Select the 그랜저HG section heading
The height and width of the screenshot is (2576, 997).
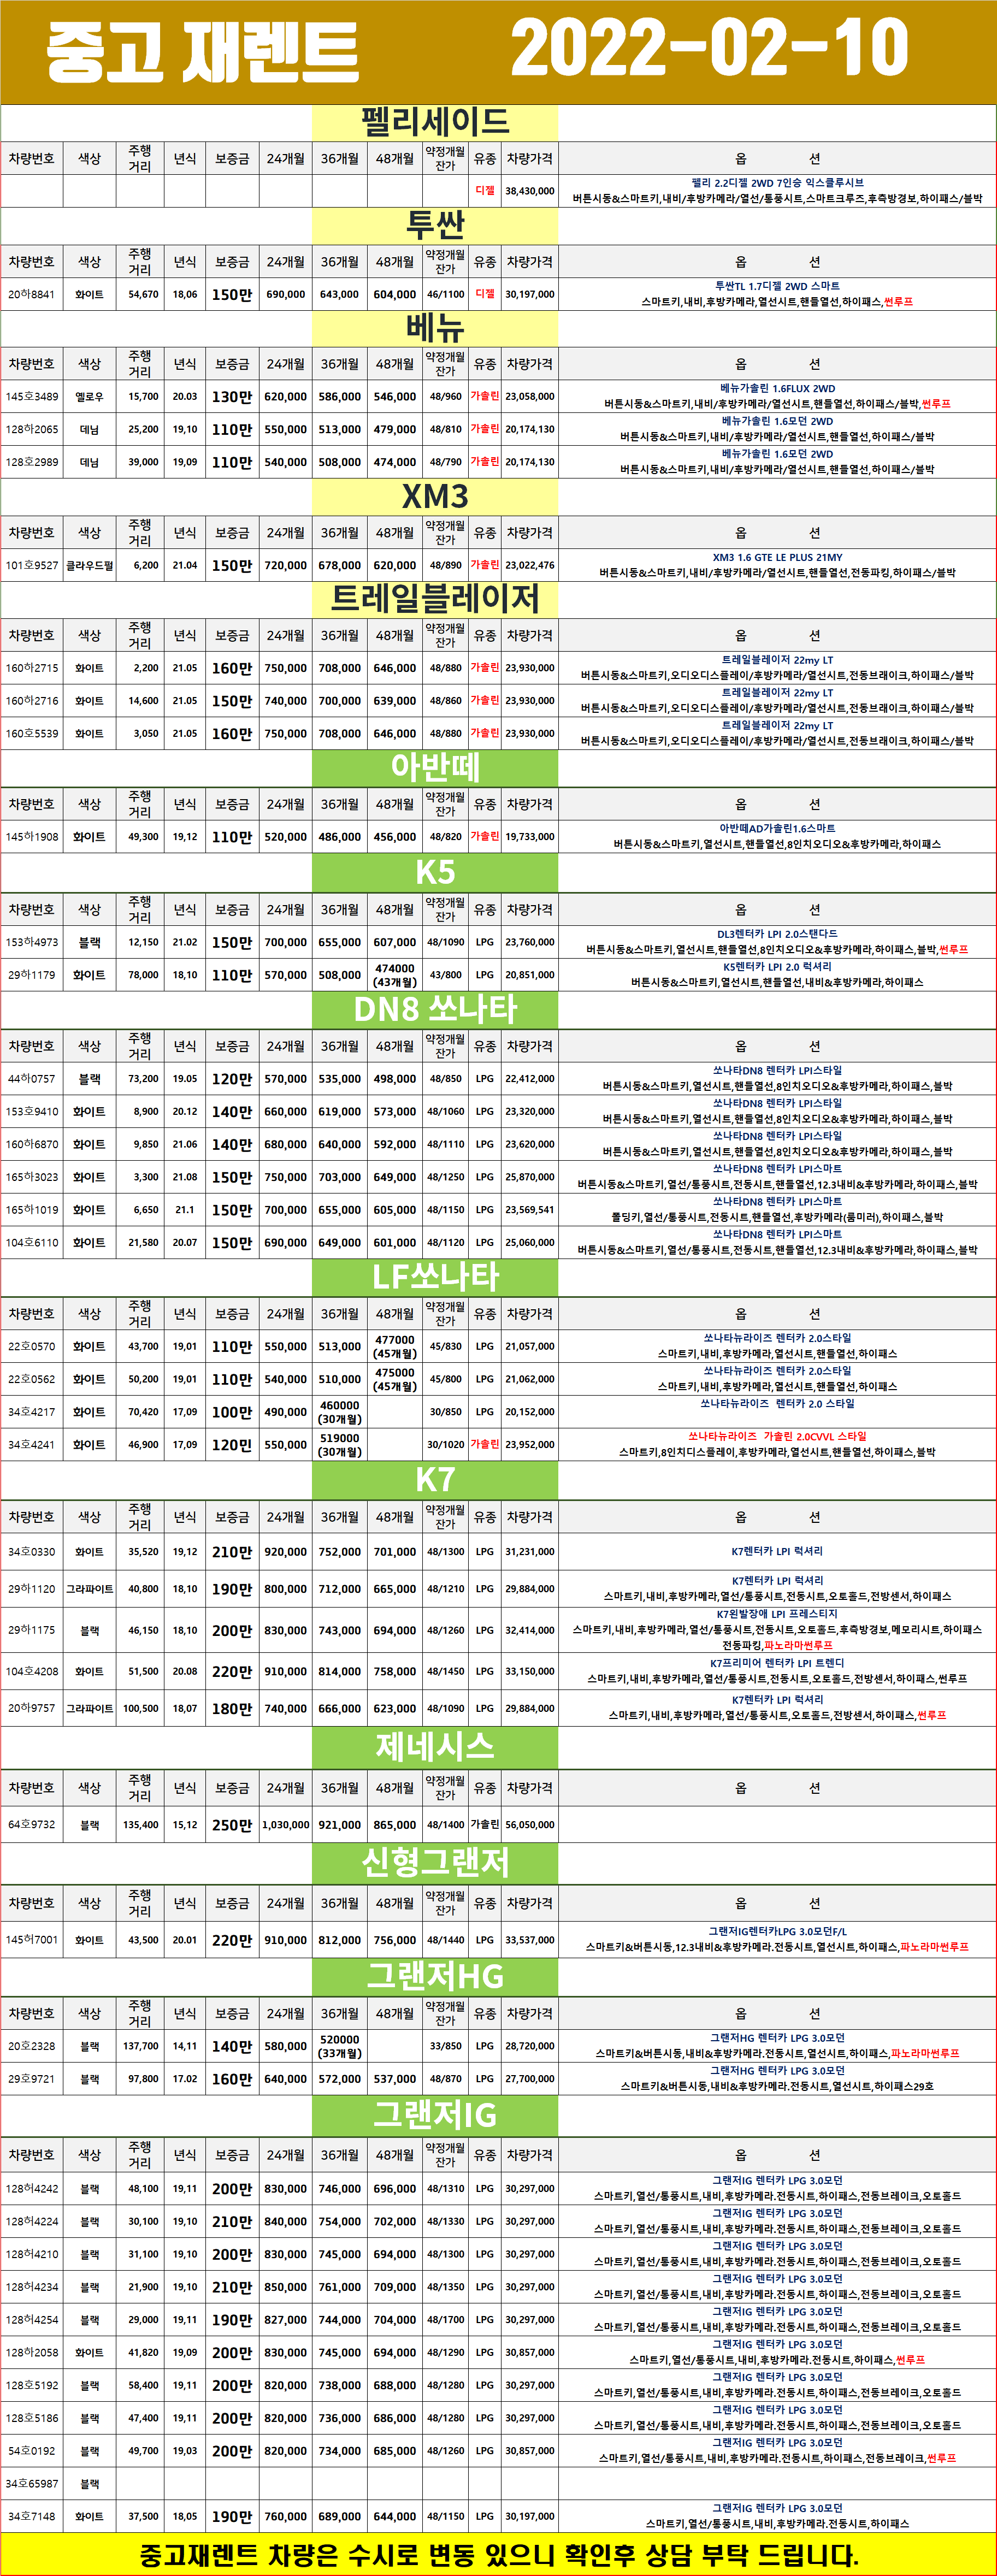tap(434, 1975)
